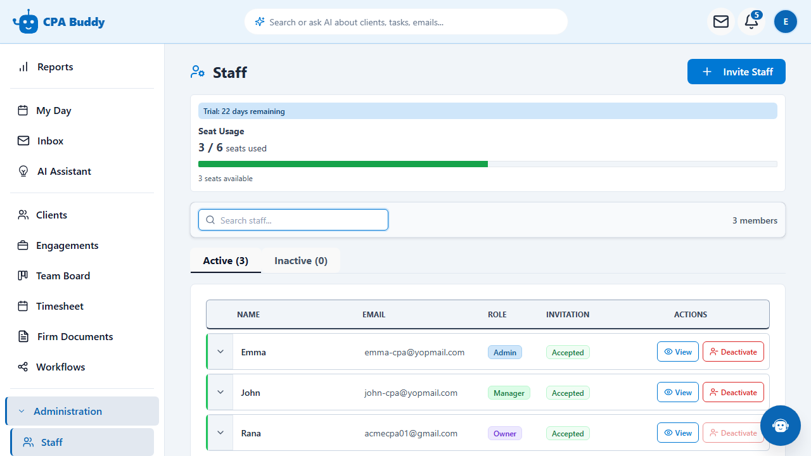Click the Trial: 22 days remaining banner
This screenshot has width=811, height=456.
coord(488,111)
